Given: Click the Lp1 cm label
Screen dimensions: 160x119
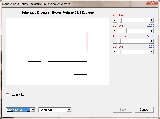Looking at the screenshot, I should pyautogui.click(x=118, y=47).
